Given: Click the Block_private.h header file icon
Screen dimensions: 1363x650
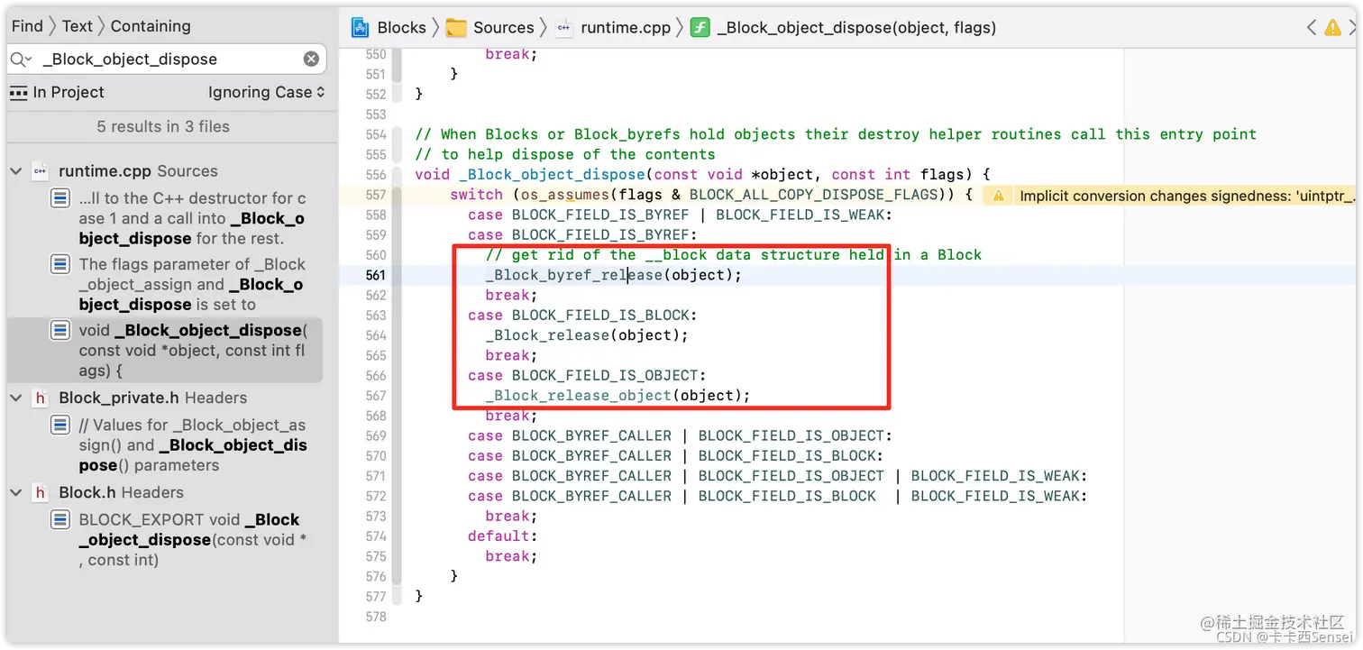Looking at the screenshot, I should 40,398.
